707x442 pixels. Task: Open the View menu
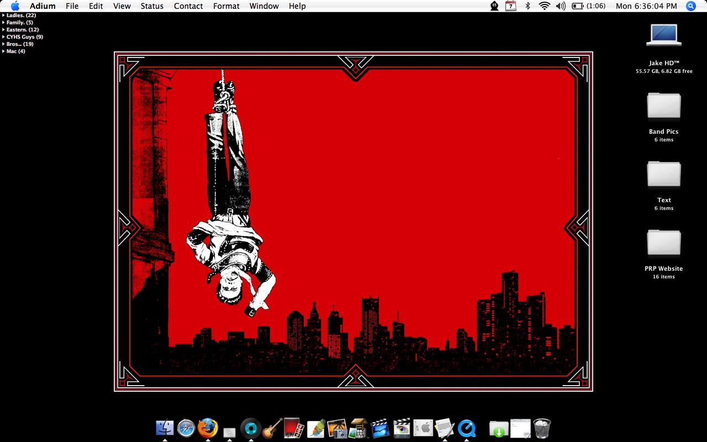pos(122,6)
